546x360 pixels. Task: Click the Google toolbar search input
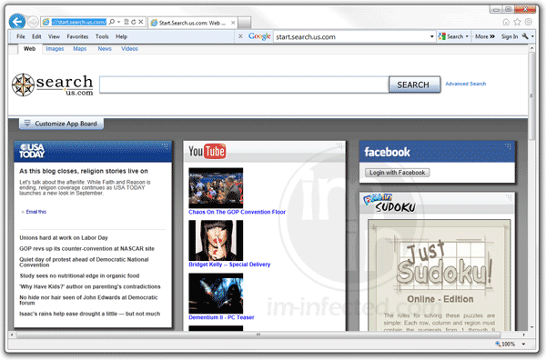point(351,36)
